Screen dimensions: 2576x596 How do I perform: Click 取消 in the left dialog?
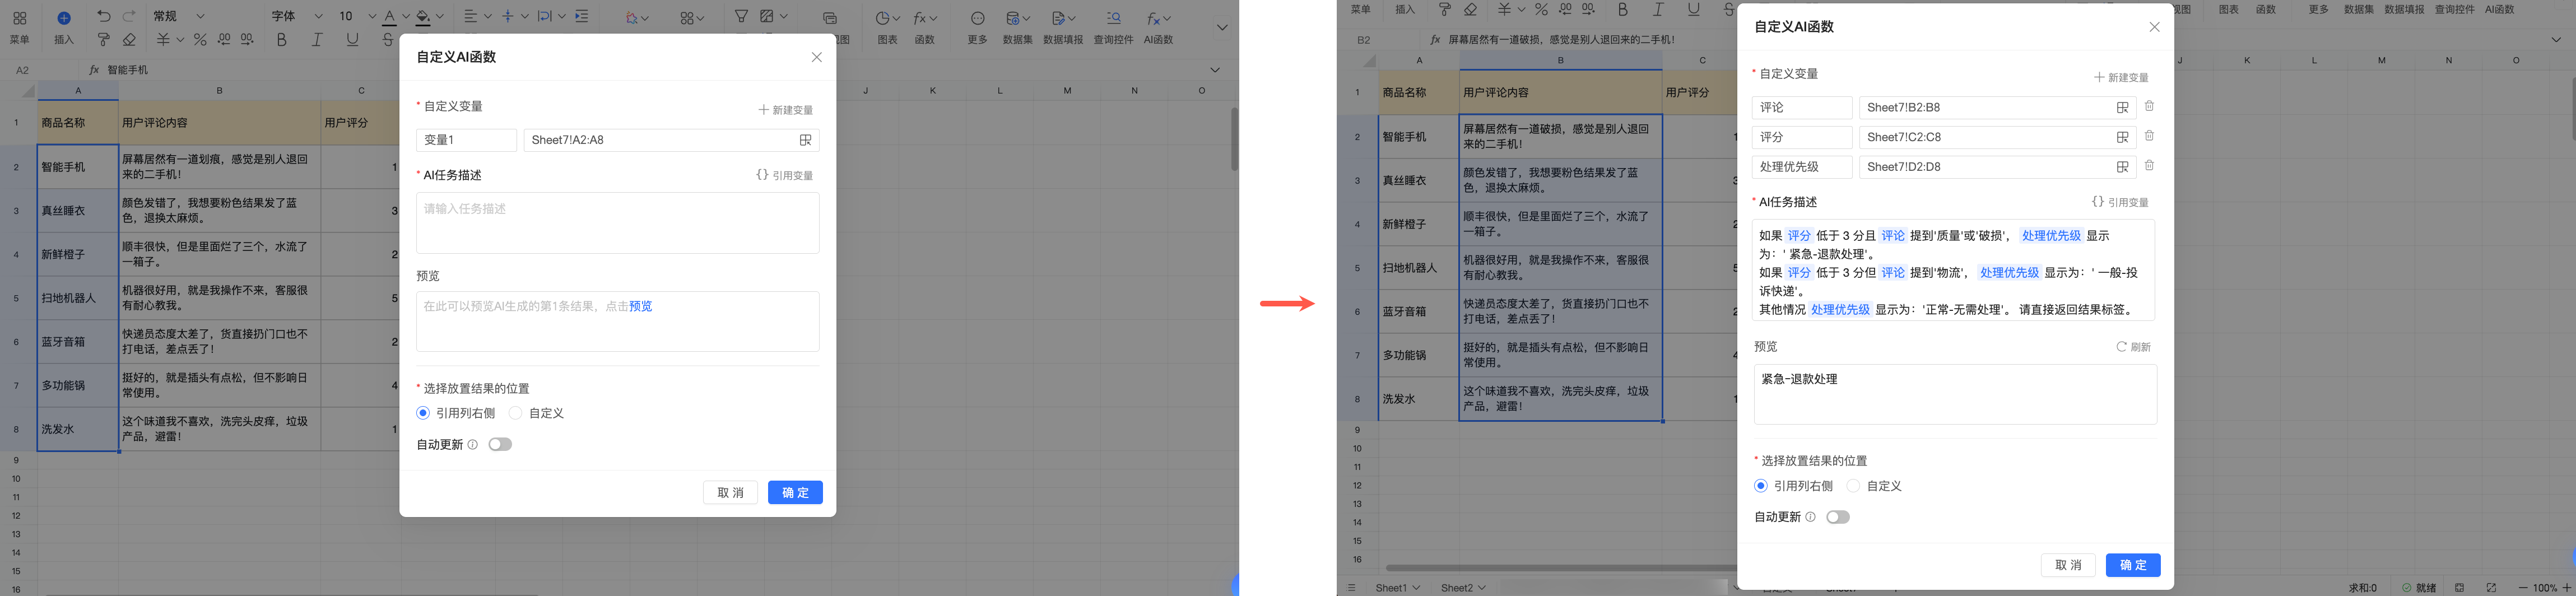(x=730, y=492)
